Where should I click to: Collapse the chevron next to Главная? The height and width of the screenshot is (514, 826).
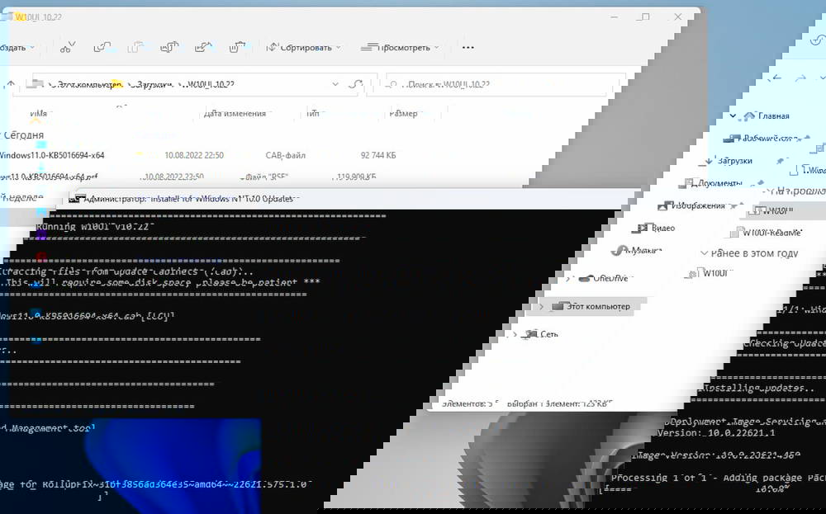(x=733, y=116)
